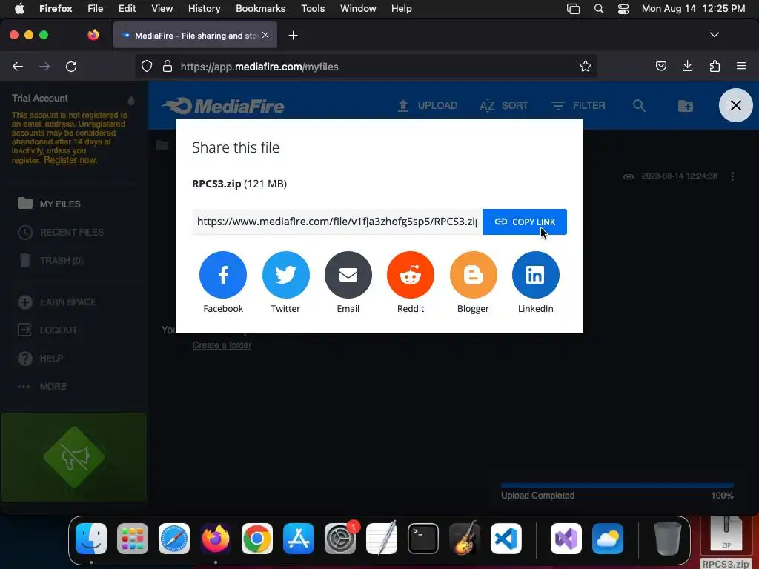
Task: Go back with browser back arrow
Action: click(x=18, y=66)
